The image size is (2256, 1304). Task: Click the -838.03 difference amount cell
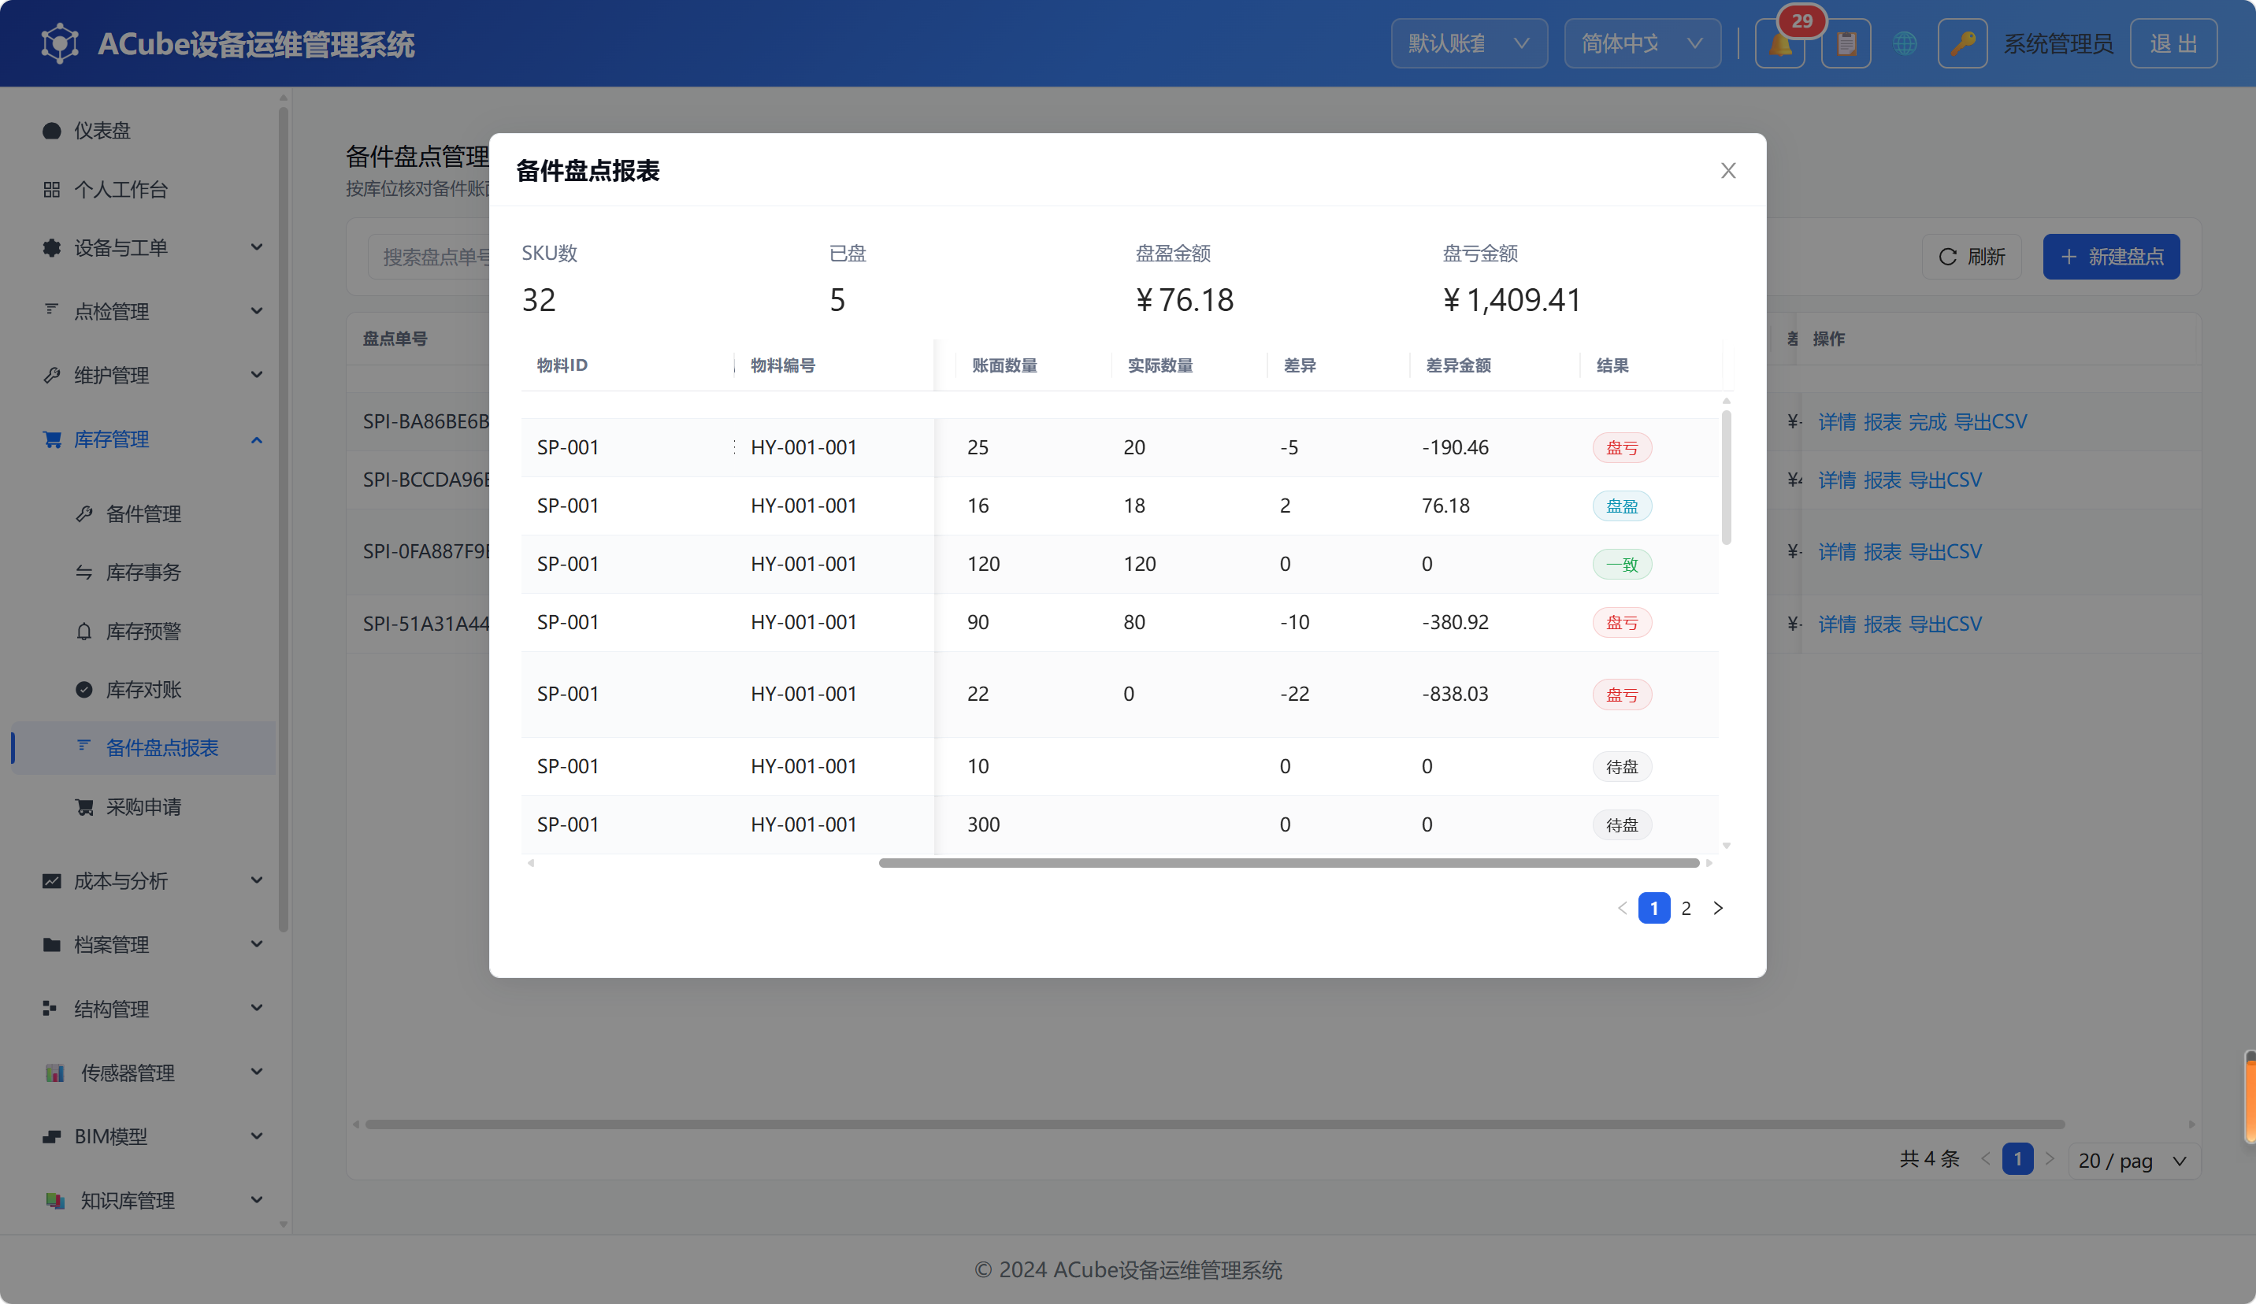pos(1455,694)
